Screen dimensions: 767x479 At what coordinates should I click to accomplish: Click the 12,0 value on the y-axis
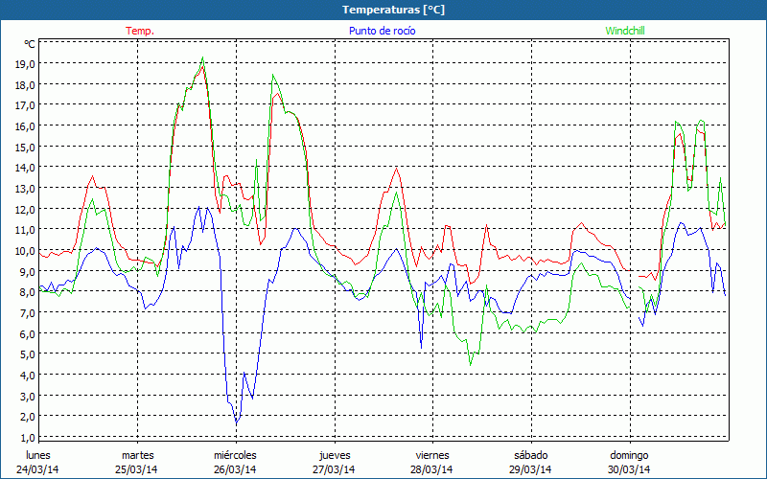point(25,209)
